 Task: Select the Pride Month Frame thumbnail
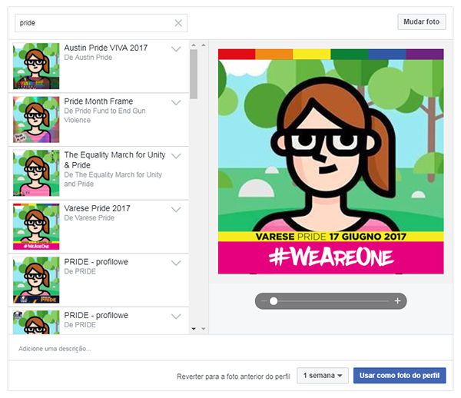(x=36, y=120)
